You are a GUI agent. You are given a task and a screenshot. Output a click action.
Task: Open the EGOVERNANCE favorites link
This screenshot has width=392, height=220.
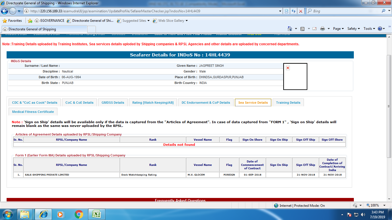click(49, 21)
